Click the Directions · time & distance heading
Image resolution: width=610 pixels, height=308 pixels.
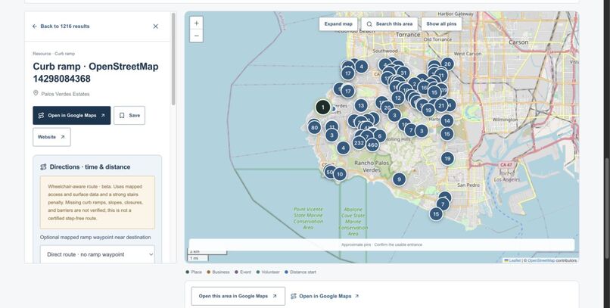coord(90,166)
